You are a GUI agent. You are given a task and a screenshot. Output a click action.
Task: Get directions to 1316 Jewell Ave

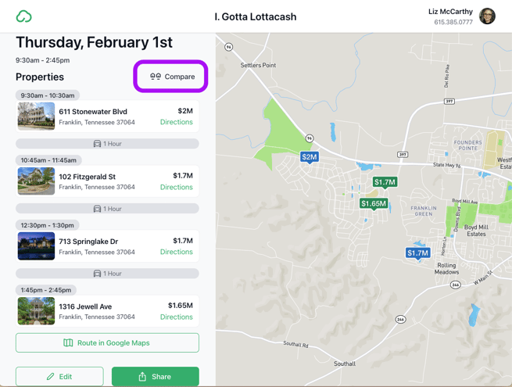coord(176,317)
